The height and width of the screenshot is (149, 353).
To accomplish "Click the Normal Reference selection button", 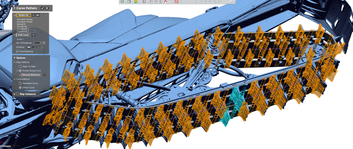I will pyautogui.click(x=32, y=75).
